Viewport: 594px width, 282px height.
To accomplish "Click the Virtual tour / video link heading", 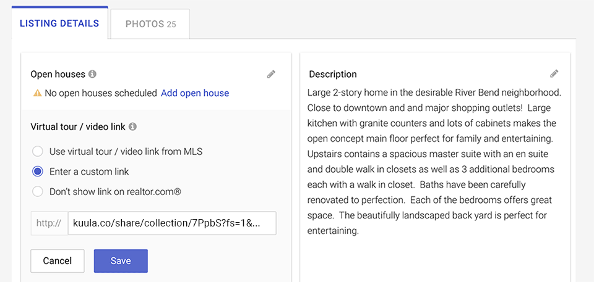I will point(78,127).
